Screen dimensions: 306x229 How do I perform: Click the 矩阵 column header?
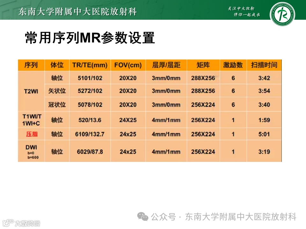203,65
